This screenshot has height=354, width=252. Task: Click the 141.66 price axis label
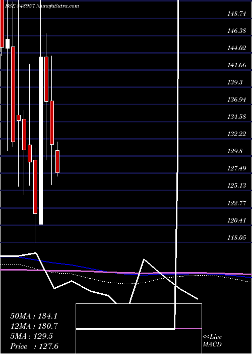tap(237, 65)
